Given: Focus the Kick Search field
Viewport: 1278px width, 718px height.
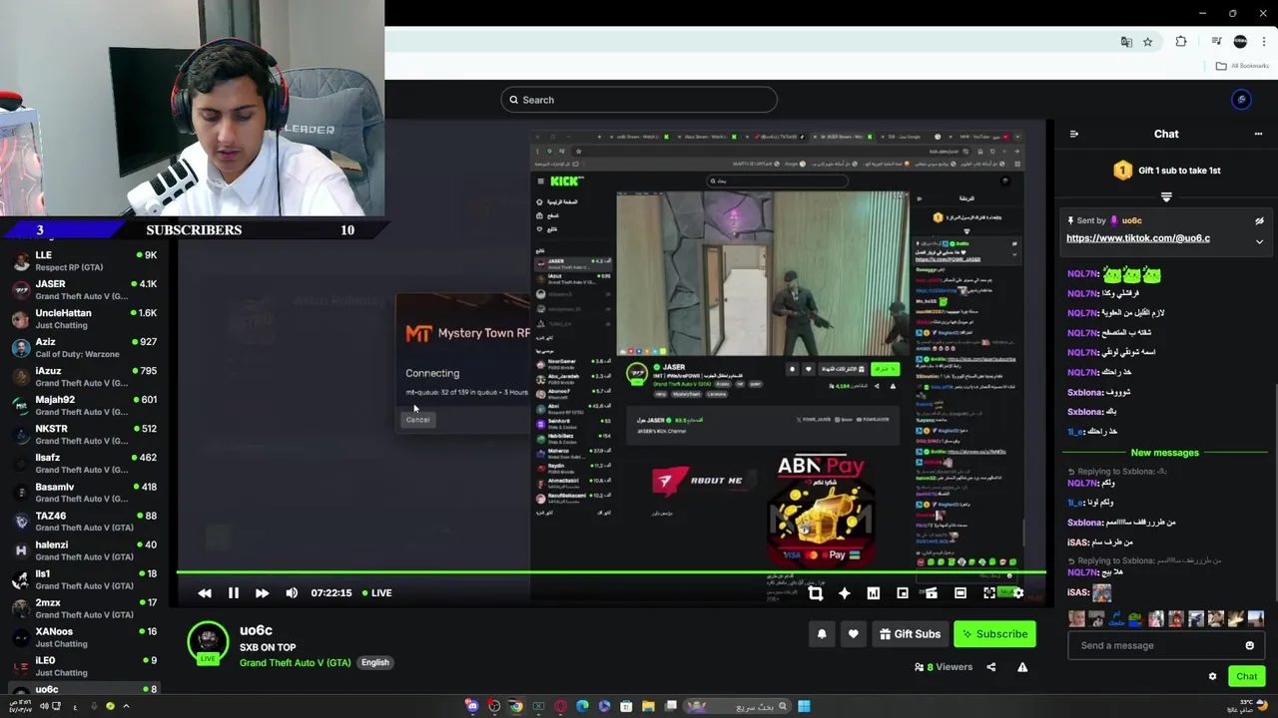Looking at the screenshot, I should tap(639, 100).
